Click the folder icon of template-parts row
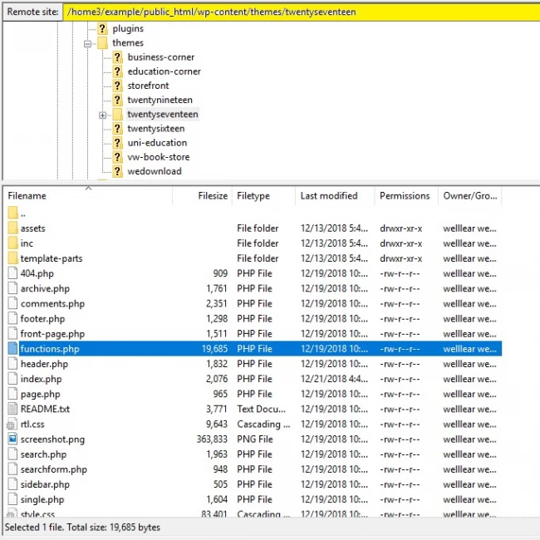 [x=12, y=258]
